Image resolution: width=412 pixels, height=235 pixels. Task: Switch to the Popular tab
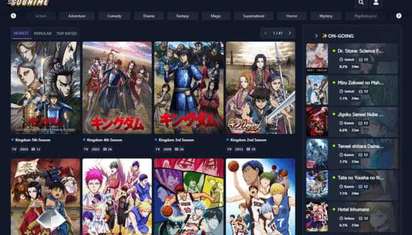tap(42, 33)
